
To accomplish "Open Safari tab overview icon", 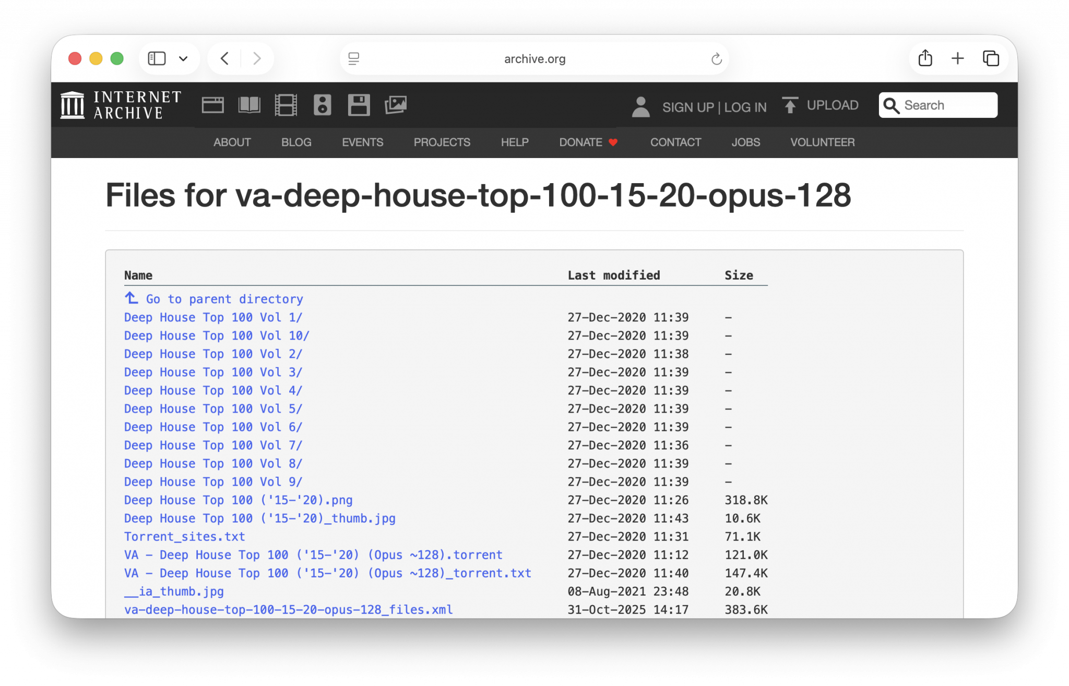I will 990,58.
